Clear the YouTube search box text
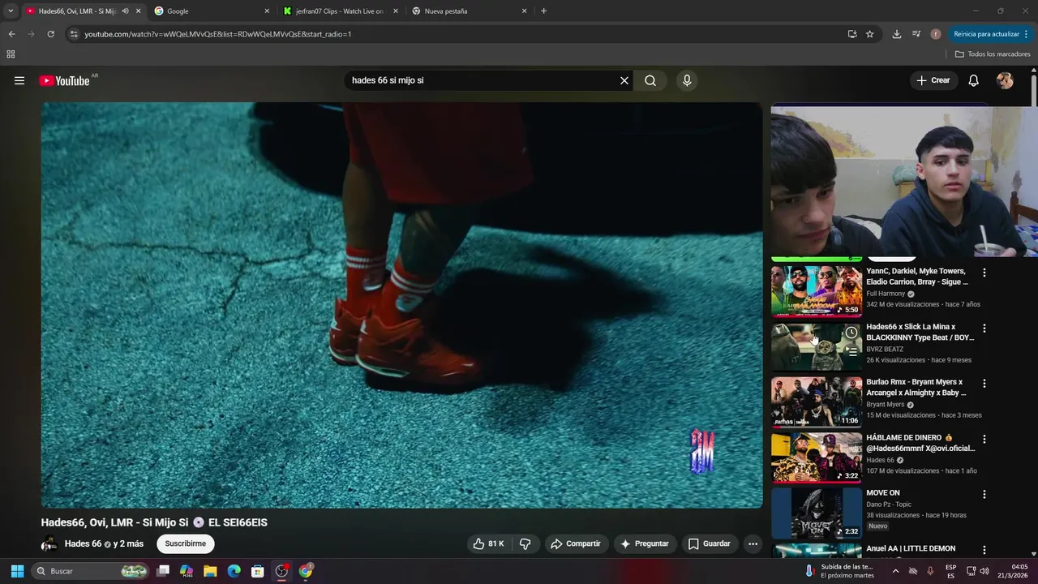This screenshot has height=584, width=1038. point(624,80)
